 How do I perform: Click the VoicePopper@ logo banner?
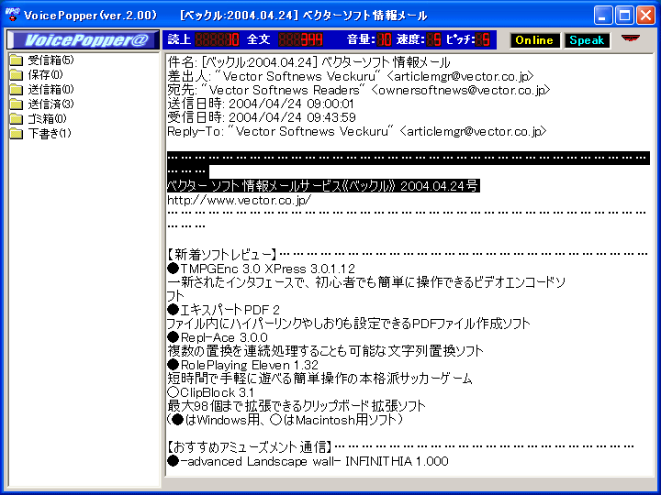84,40
